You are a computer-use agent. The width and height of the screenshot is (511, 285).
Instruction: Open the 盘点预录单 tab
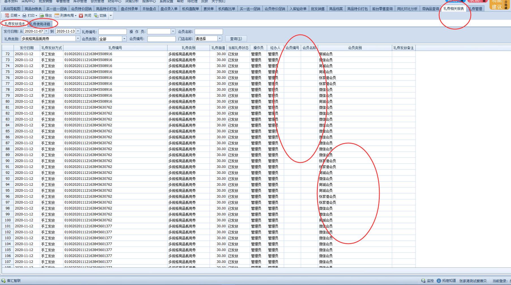(x=129, y=9)
